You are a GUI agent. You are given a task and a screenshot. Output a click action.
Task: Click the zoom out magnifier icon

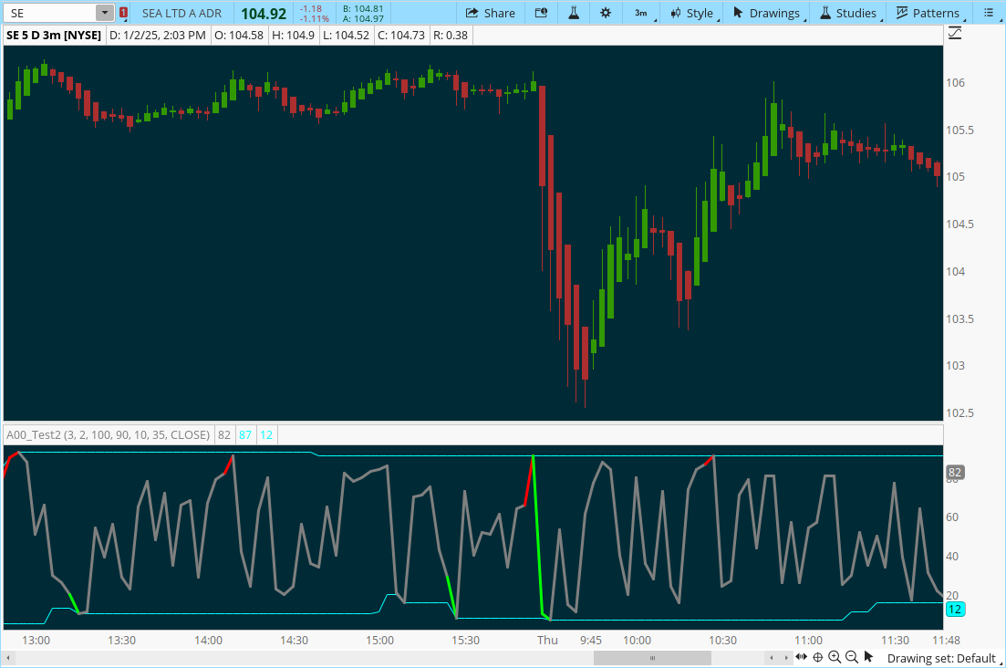[852, 657]
